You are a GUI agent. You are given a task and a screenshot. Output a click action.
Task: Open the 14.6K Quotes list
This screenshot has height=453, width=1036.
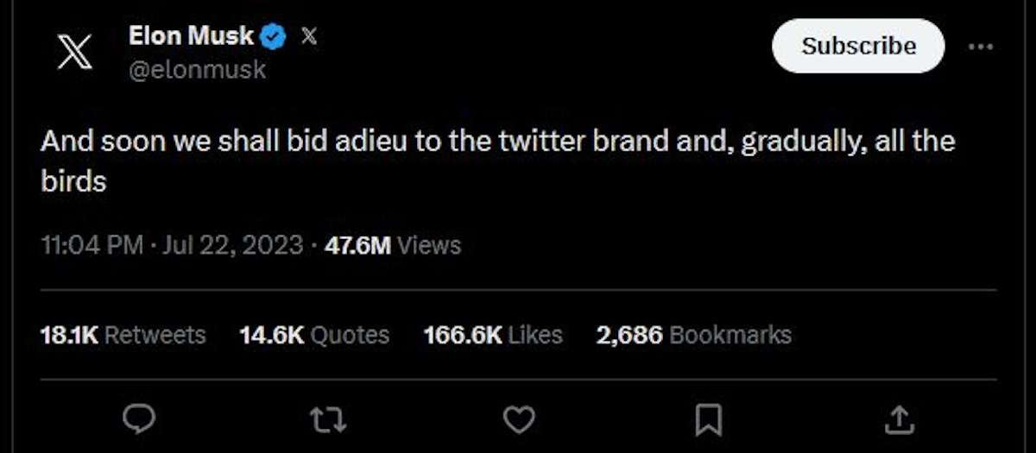(314, 335)
